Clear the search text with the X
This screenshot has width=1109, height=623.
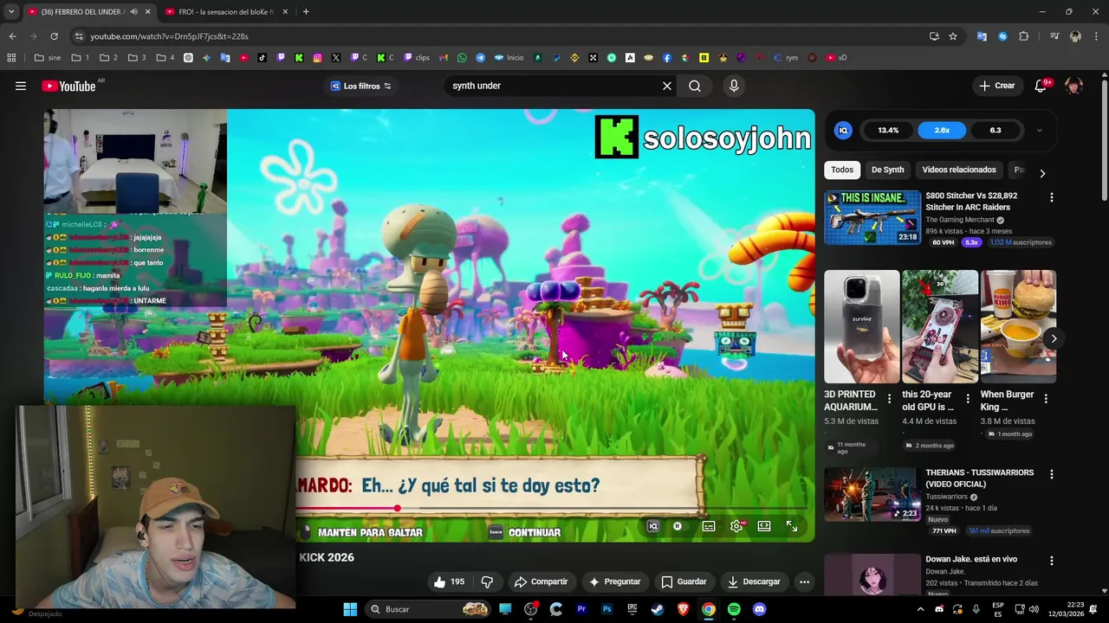point(667,86)
